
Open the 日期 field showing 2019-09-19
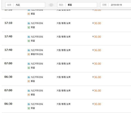(116, 5)
